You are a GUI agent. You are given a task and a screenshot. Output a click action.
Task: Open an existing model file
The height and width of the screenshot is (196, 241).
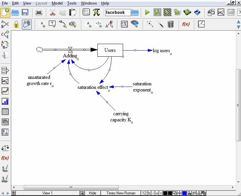click(x=15, y=13)
